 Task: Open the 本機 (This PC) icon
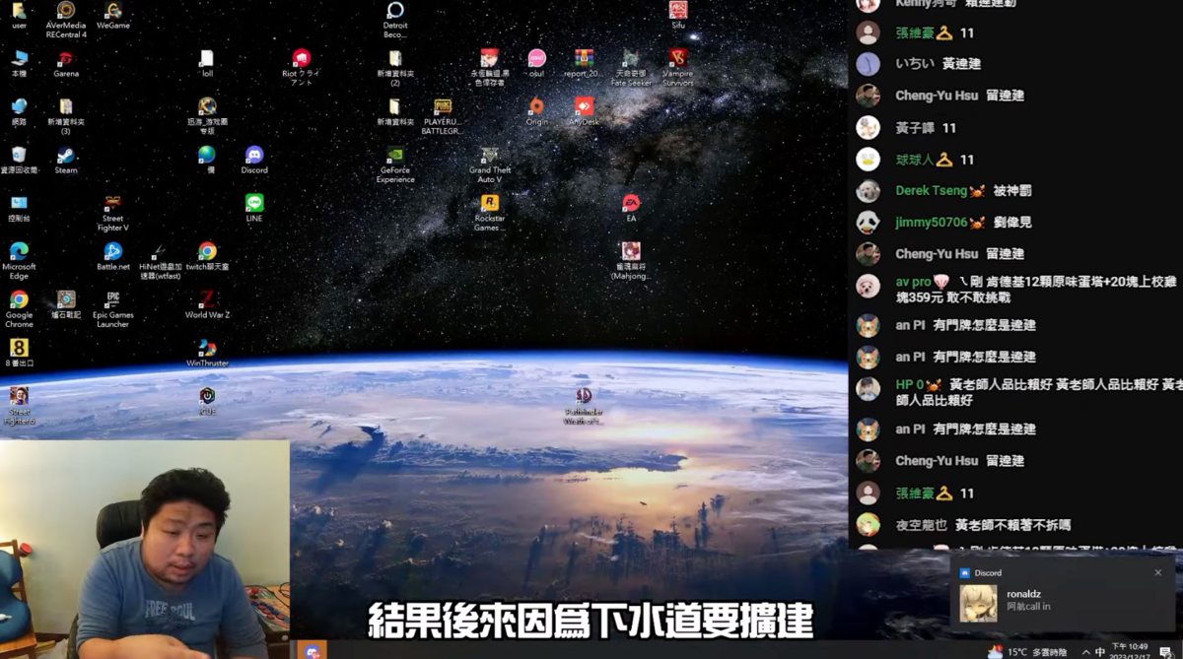[x=19, y=63]
